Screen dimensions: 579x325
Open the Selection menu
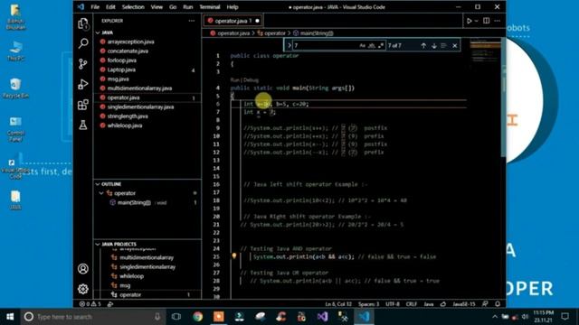click(133, 7)
